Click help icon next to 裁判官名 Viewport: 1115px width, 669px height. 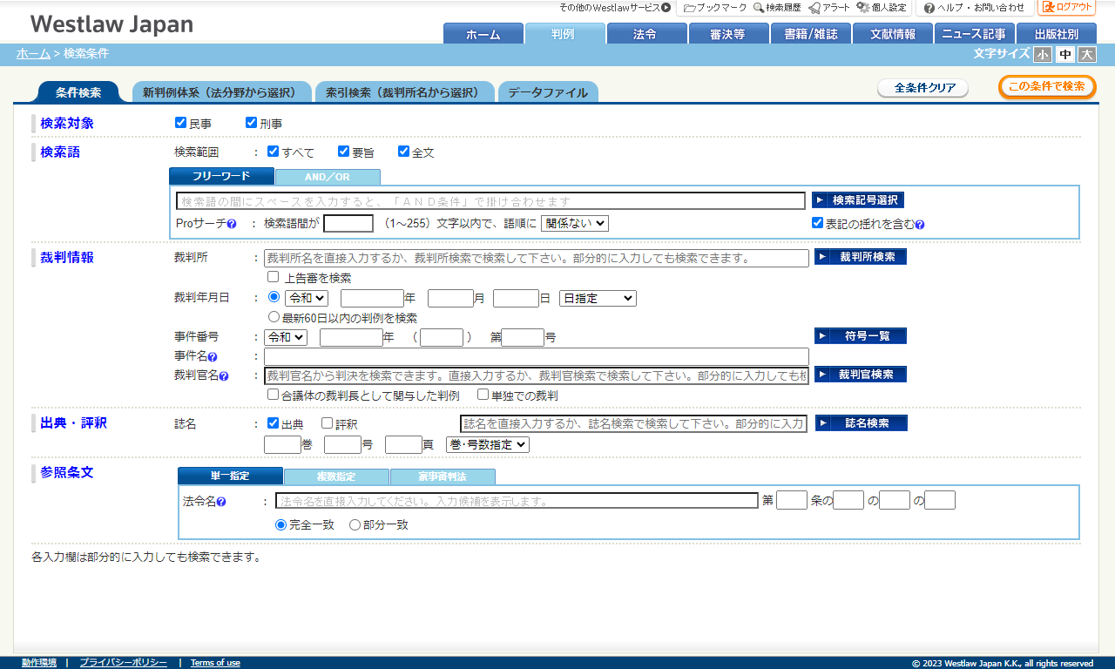[224, 376]
